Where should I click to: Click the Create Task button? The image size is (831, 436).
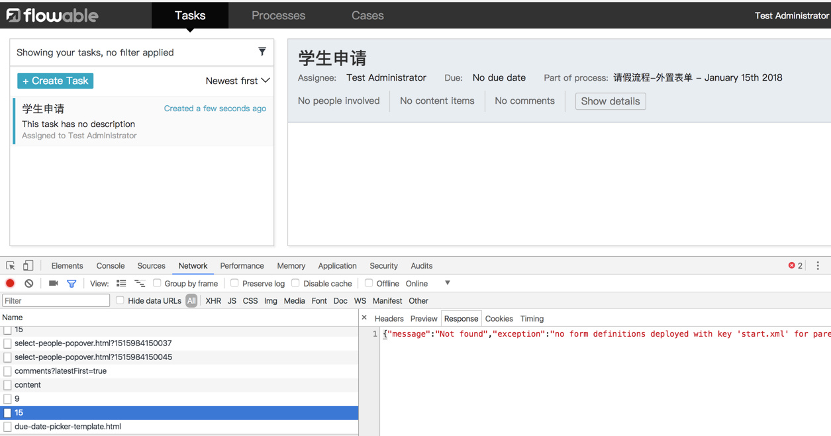click(55, 81)
